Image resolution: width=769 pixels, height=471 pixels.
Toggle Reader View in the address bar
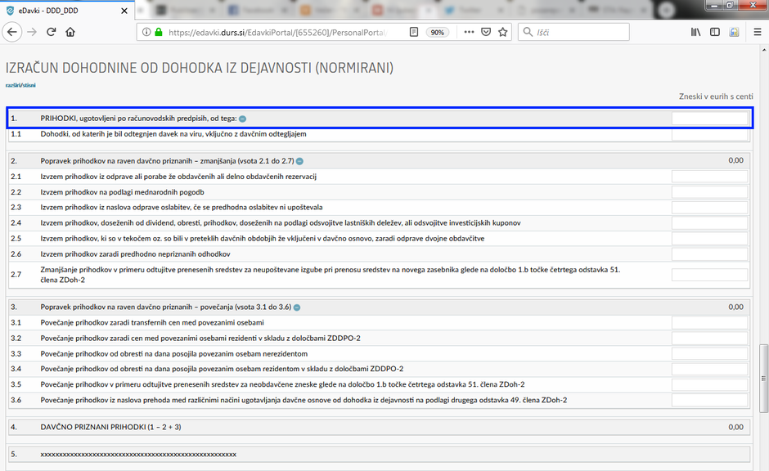tap(414, 32)
